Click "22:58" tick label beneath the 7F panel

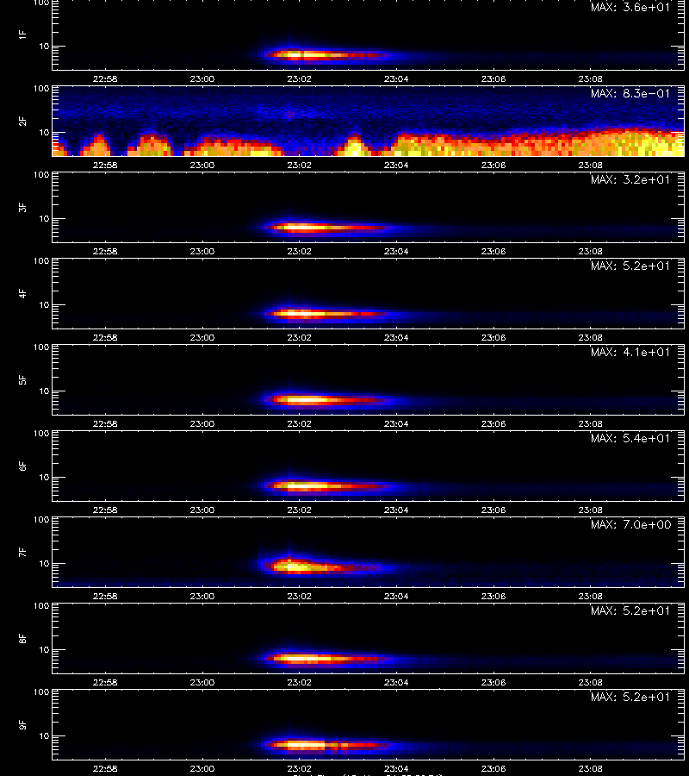105,597
